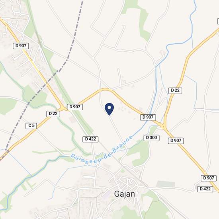Click the D 300 road shield
Screen dimensions: 219x219
[x=151, y=138]
